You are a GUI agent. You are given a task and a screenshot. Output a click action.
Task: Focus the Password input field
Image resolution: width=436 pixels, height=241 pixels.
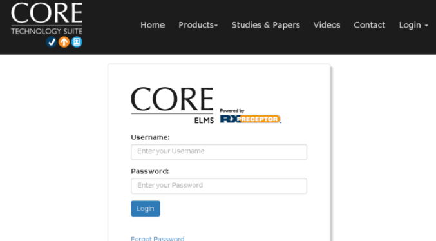point(219,186)
